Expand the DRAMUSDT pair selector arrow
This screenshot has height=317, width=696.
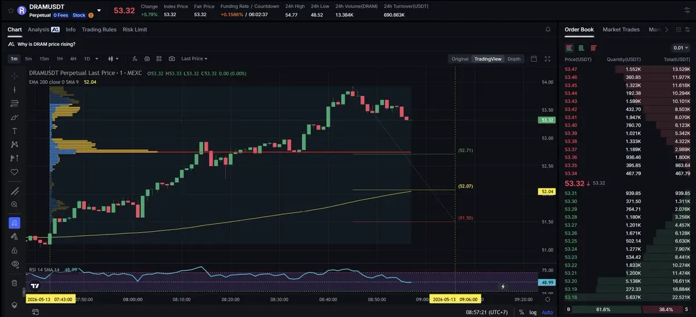coord(99,10)
